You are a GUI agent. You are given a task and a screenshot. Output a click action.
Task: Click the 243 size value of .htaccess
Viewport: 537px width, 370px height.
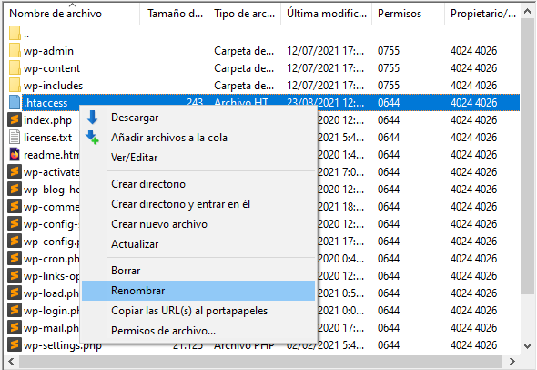click(x=195, y=103)
